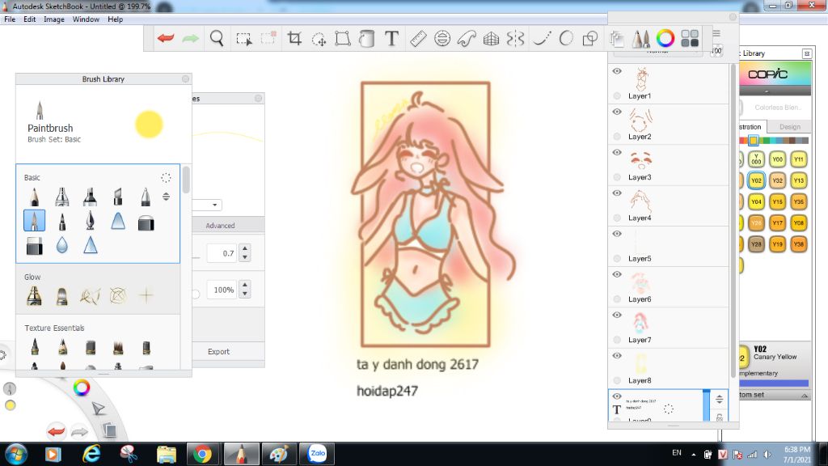This screenshot has width=828, height=466.
Task: Open the layer editor menu icon
Action: pos(716,33)
